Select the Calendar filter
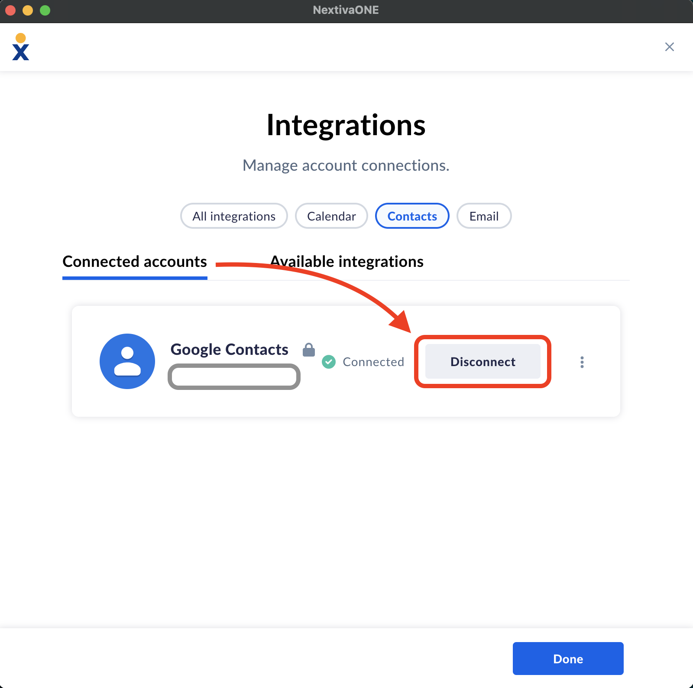693x688 pixels. (x=331, y=216)
